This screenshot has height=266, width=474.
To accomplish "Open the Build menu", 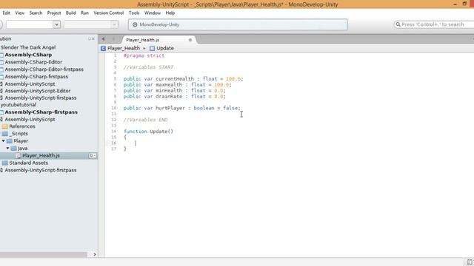I will click(x=71, y=13).
